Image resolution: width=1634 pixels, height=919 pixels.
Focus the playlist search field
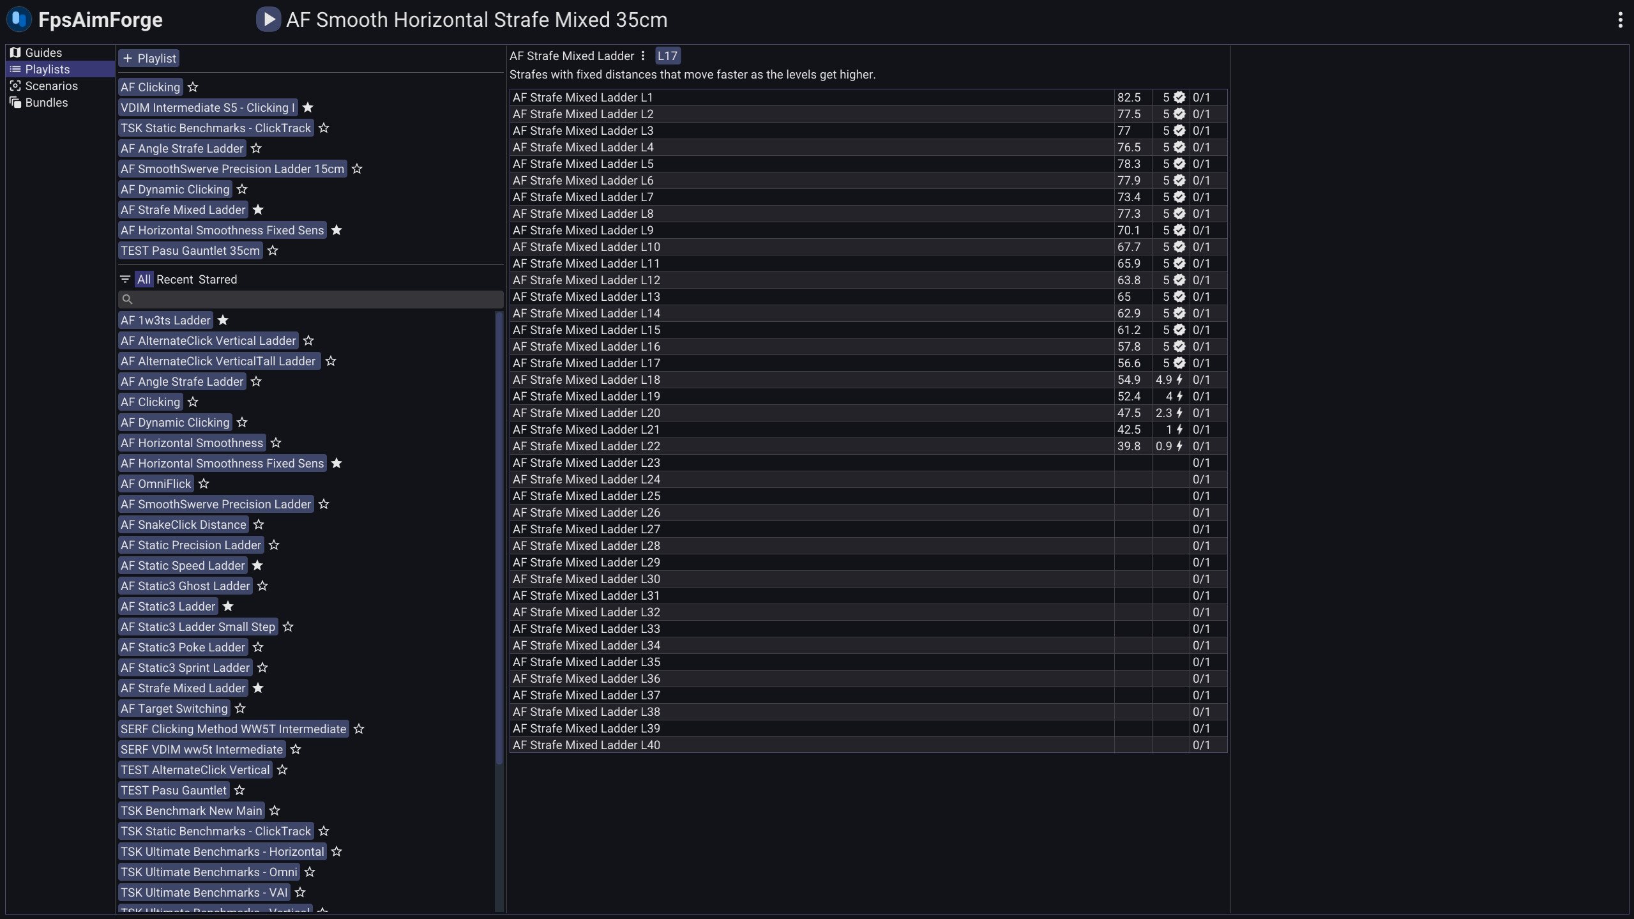311,299
